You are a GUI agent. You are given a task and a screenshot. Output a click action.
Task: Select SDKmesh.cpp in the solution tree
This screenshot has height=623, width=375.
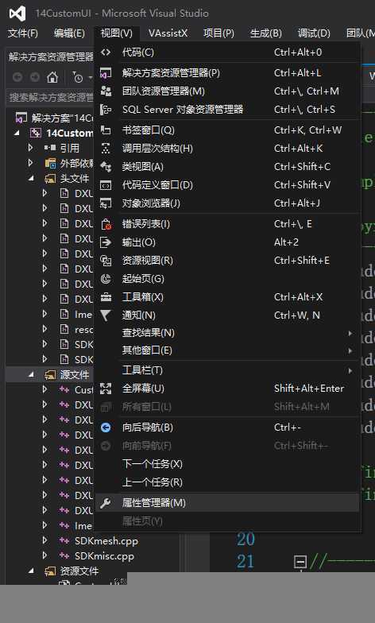point(106,540)
